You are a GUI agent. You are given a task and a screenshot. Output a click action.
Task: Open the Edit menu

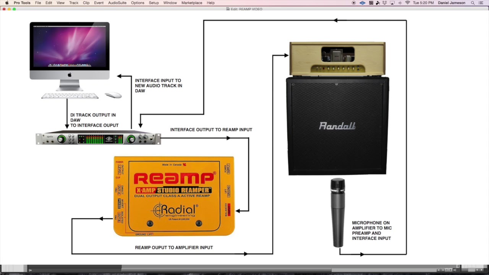[49, 3]
